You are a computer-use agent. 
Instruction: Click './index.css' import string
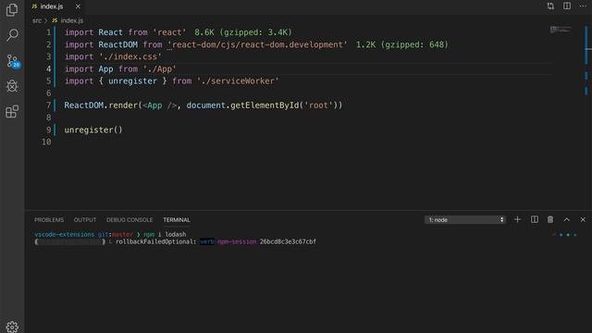click(x=130, y=56)
